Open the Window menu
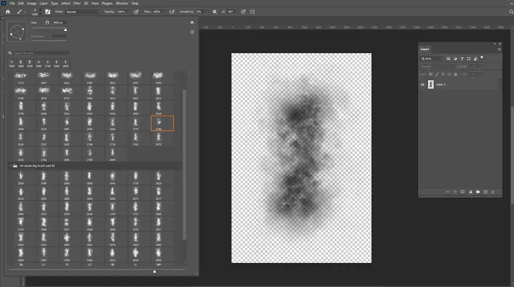The width and height of the screenshot is (514, 287). pyautogui.click(x=121, y=3)
